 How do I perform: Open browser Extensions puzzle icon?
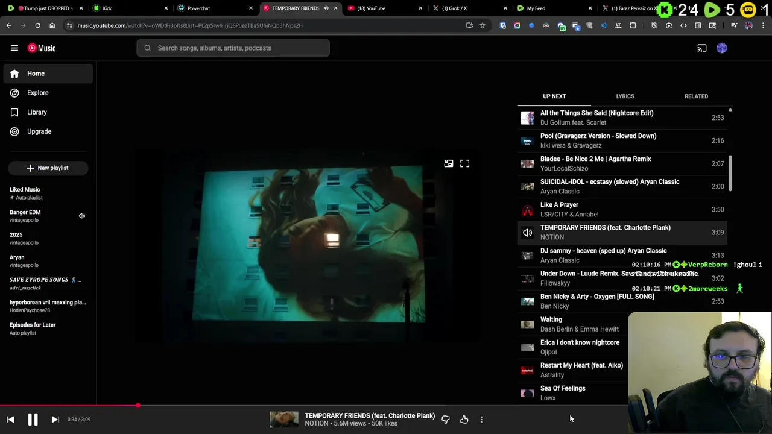pyautogui.click(x=633, y=25)
